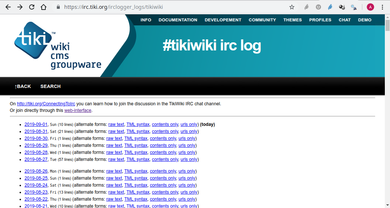390x208 pixels.
Task: Click the '(57 lines)' count text
Action: click(65, 159)
